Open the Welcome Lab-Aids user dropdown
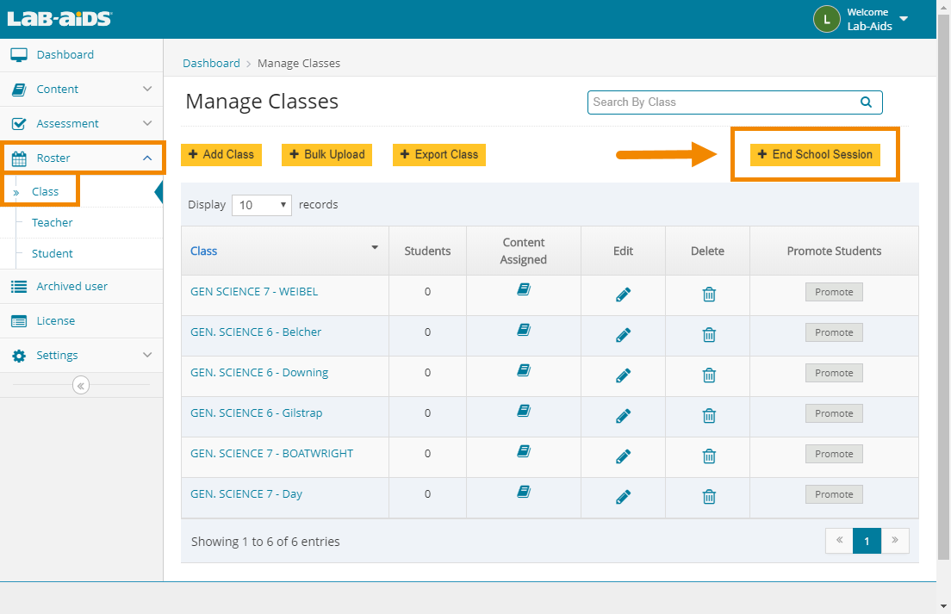 [x=903, y=19]
